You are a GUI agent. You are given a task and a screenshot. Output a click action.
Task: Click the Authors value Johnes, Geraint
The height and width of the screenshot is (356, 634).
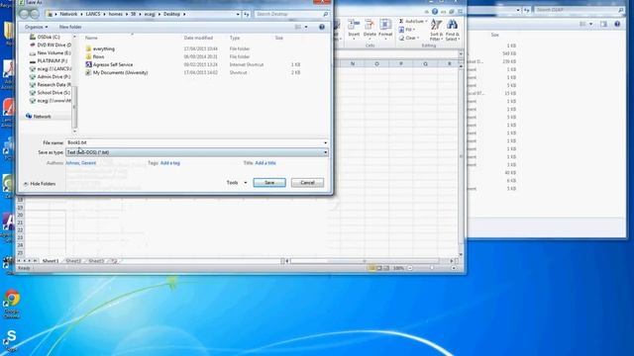point(81,163)
